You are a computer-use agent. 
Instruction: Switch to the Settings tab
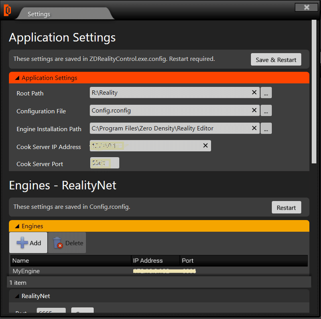click(x=39, y=14)
